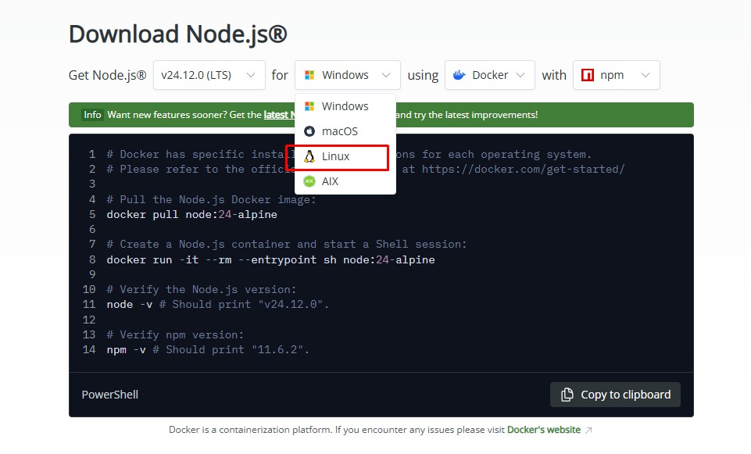Click the green AIX icon
The height and width of the screenshot is (454, 751).
[309, 181]
